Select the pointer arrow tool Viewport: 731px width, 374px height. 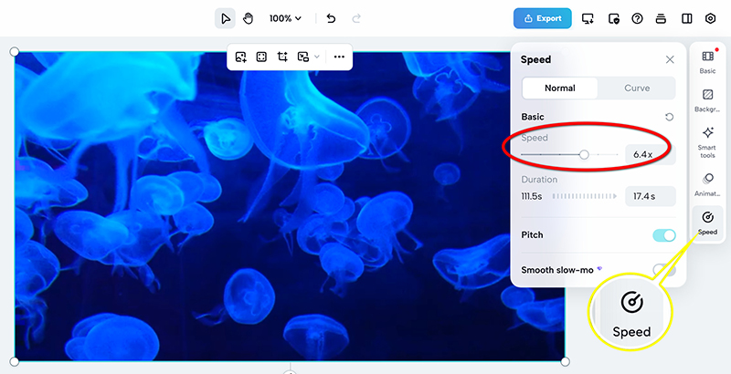pyautogui.click(x=225, y=18)
